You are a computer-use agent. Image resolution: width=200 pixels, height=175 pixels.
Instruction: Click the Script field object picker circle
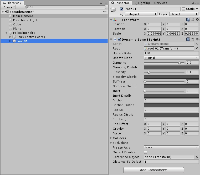pyautogui.click(x=197, y=44)
